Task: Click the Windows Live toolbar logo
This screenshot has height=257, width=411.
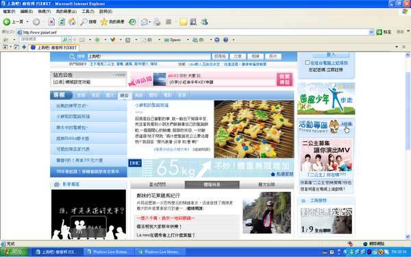Action: click(x=5, y=40)
